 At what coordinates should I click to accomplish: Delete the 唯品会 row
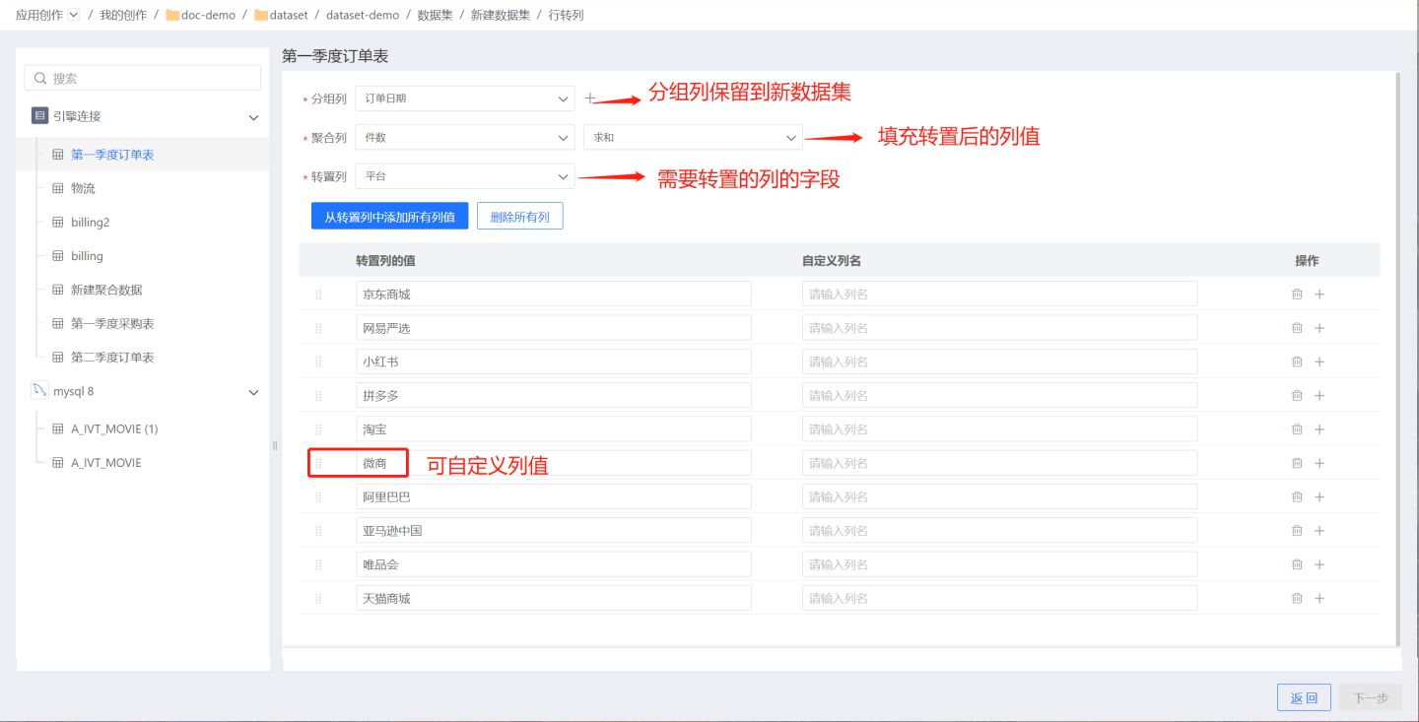pos(1297,564)
